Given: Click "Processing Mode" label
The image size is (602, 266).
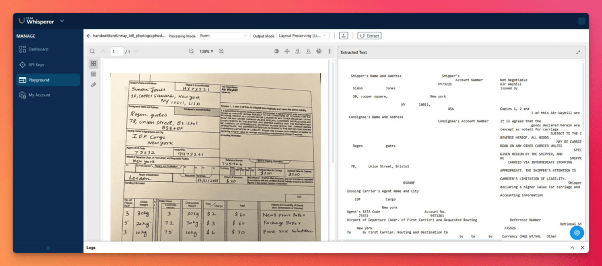Looking at the screenshot, I should point(182,36).
